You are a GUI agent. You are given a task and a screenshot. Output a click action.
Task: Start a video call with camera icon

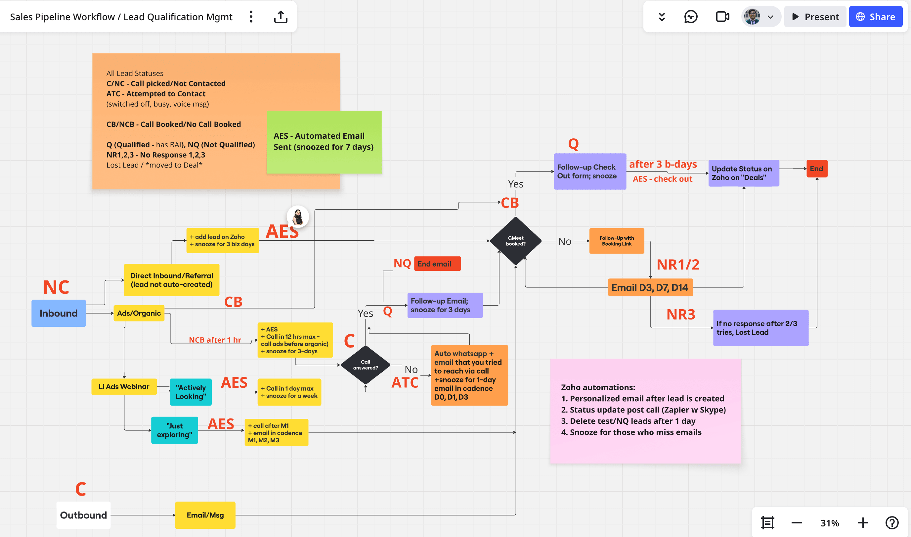pyautogui.click(x=722, y=17)
